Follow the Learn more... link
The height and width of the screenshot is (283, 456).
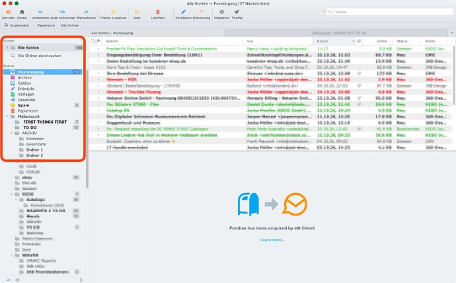coord(272,240)
